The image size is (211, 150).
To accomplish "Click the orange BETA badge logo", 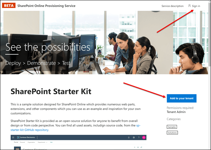I will pyautogui.click(x=9, y=6).
